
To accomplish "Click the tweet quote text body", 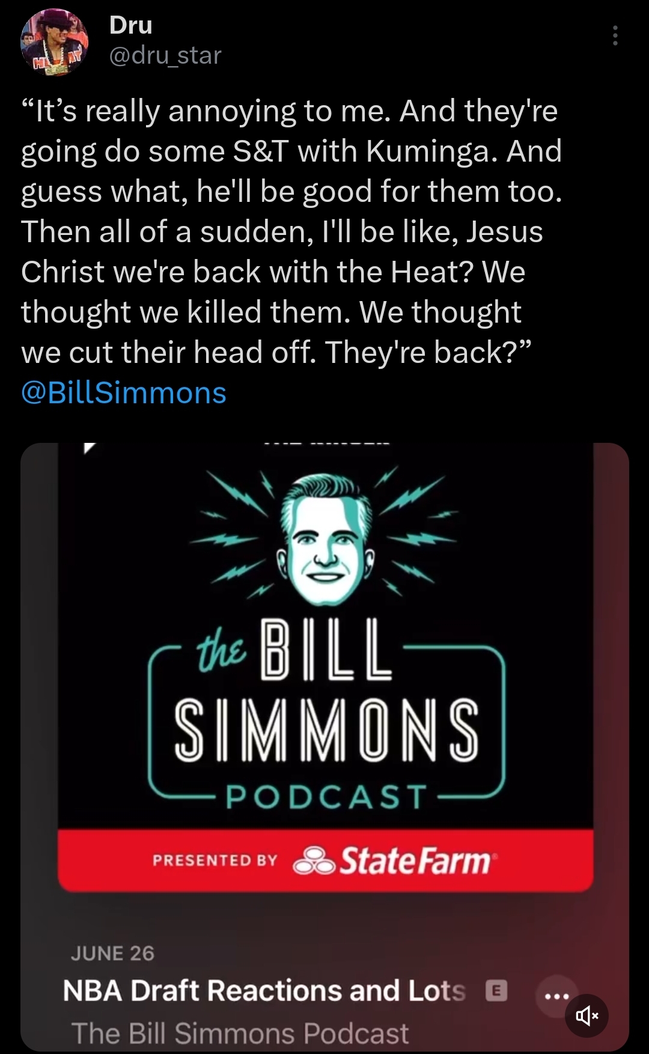I will click(x=291, y=231).
